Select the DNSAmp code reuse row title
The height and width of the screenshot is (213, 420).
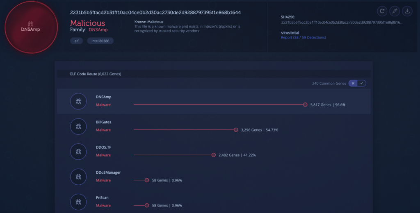coord(103,97)
